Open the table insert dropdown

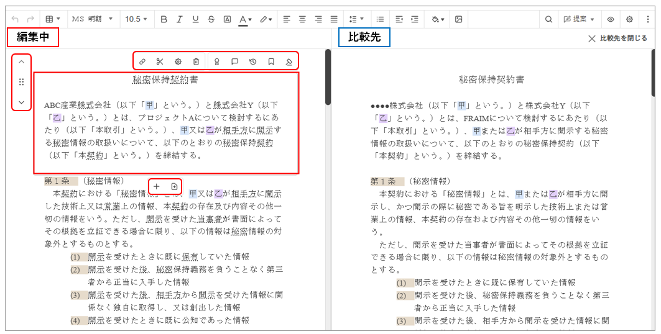tap(52, 19)
